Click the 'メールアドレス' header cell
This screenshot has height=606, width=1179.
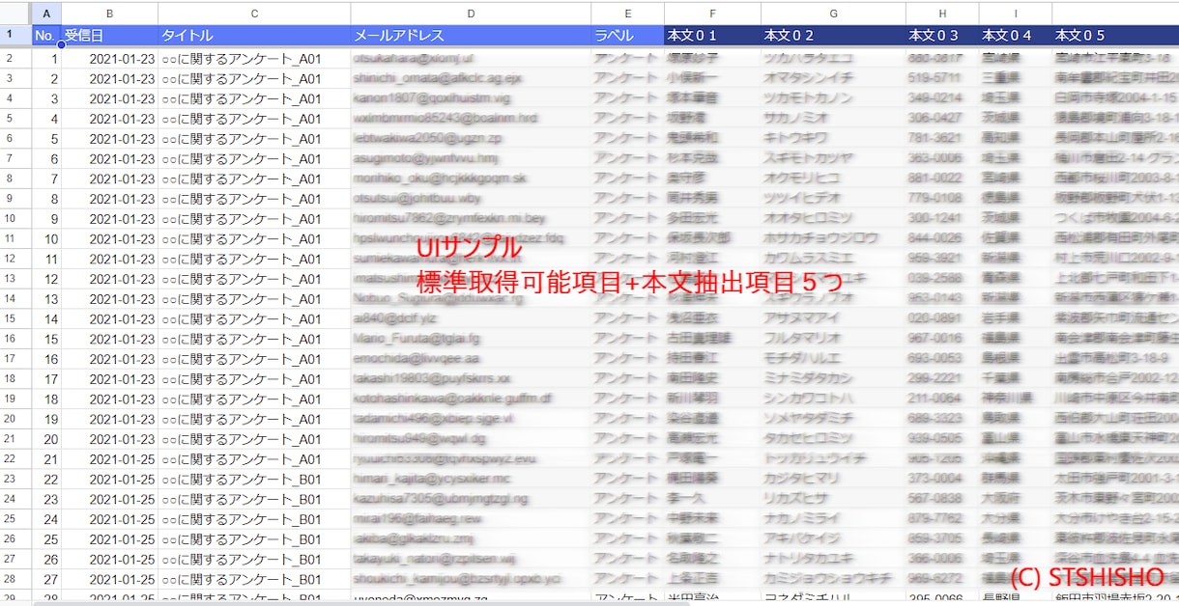[471, 35]
